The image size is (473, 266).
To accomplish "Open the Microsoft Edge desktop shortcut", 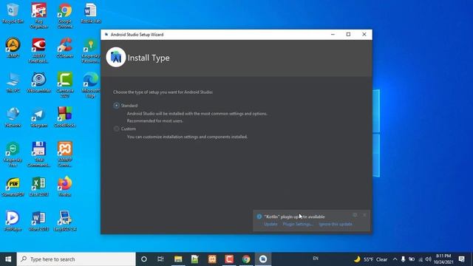I will (90, 85).
